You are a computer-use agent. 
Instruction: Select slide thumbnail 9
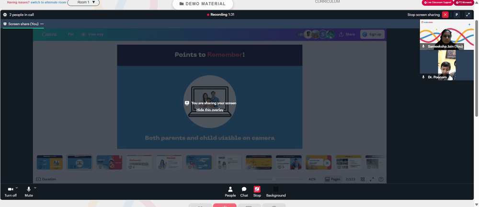[289, 162]
